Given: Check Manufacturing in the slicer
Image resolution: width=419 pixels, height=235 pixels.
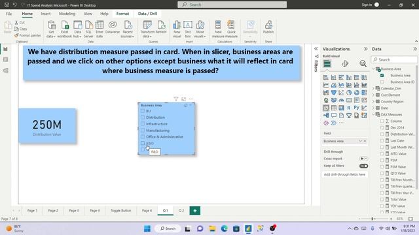Looking at the screenshot, I should tap(143, 131).
